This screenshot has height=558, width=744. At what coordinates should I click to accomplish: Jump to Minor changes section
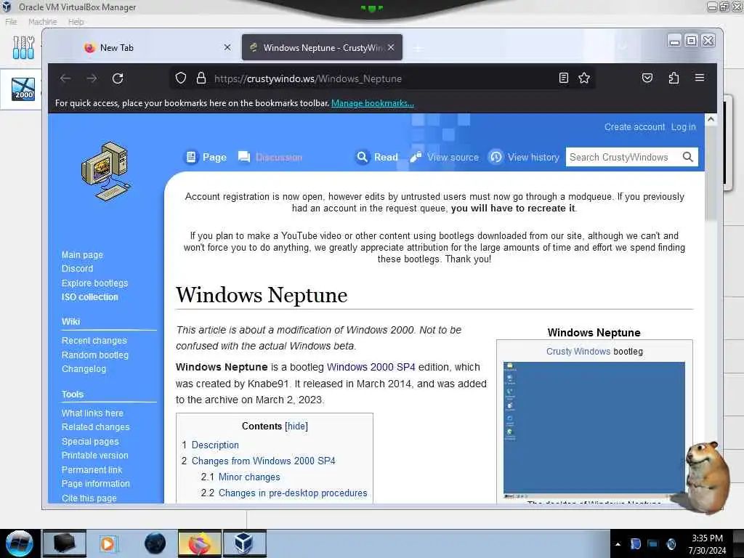point(249,477)
